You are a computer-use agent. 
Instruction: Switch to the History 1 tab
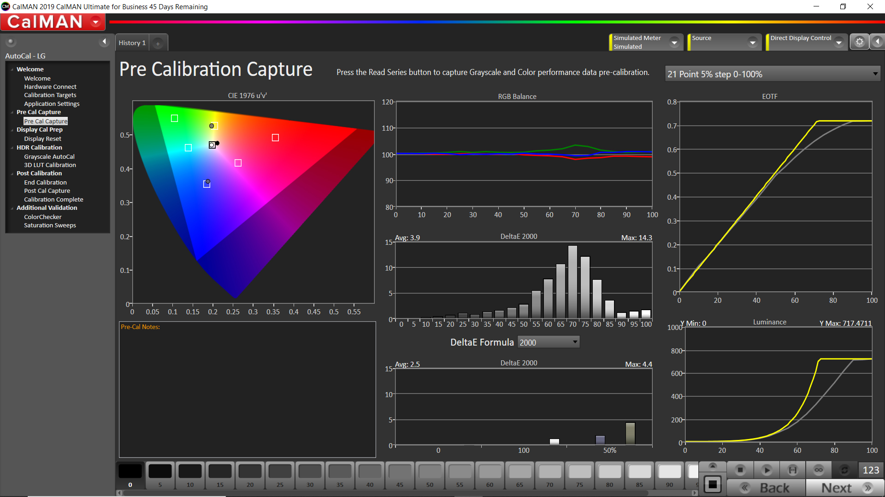coord(132,43)
